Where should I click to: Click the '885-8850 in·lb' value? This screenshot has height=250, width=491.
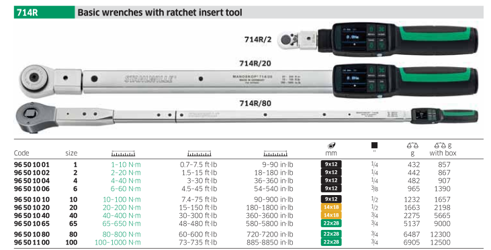269,243
